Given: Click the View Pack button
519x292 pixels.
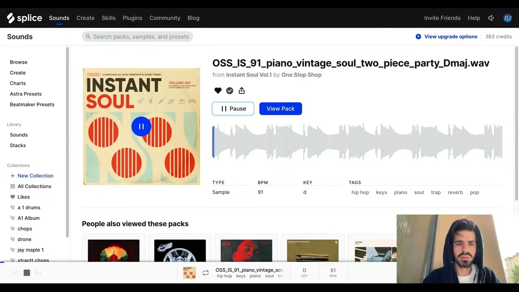Looking at the screenshot, I should [x=281, y=109].
